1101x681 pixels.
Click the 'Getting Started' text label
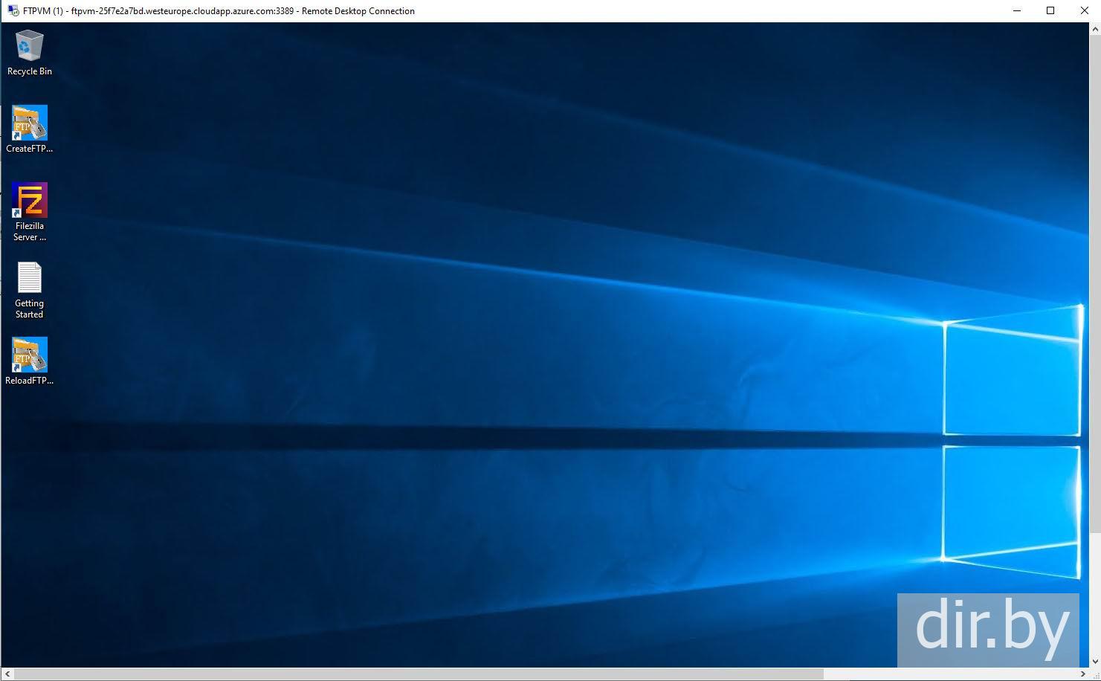point(29,309)
